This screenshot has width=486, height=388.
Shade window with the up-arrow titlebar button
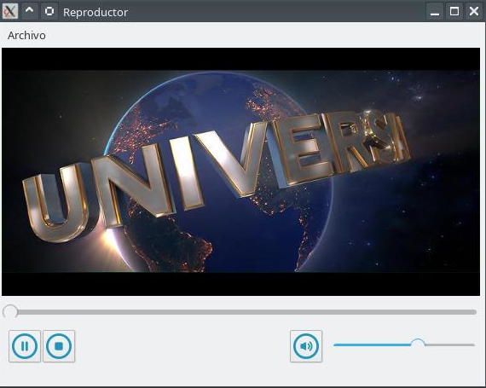(x=30, y=11)
